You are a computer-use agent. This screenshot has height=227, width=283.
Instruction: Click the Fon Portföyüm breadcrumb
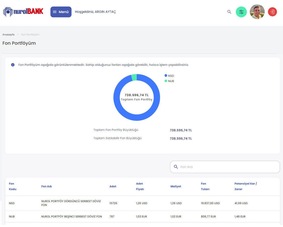[x=30, y=34]
